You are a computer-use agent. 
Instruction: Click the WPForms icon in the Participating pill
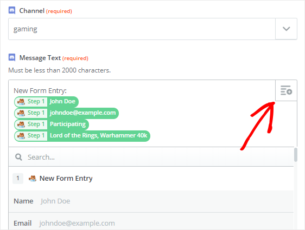21,124
